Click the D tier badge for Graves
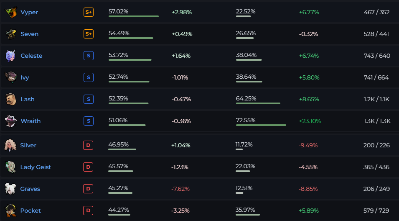This screenshot has height=221, width=399. [88, 189]
